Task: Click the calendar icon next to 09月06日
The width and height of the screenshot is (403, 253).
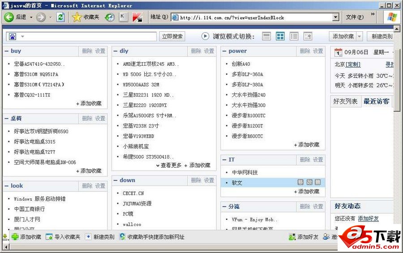Action: 338,52
